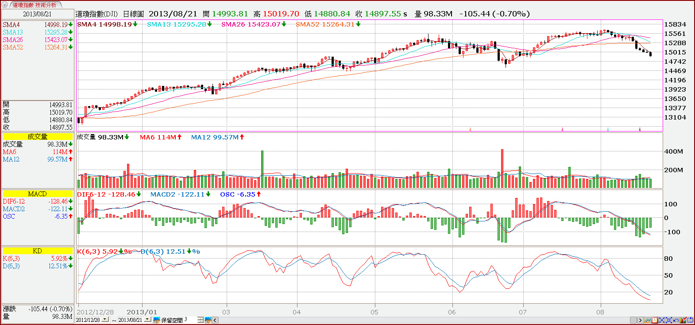Click the 保留空間 spinner stepper
This screenshot has height=325, width=695.
[x=201, y=320]
